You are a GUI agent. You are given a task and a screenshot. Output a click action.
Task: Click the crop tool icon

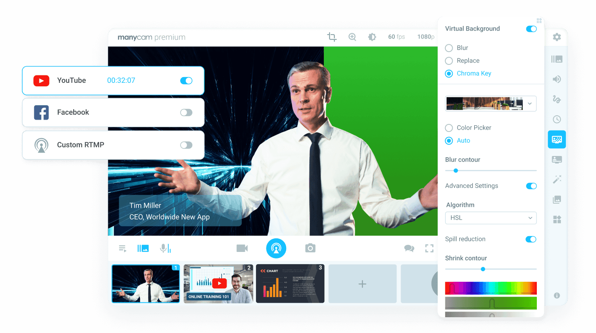coord(332,37)
